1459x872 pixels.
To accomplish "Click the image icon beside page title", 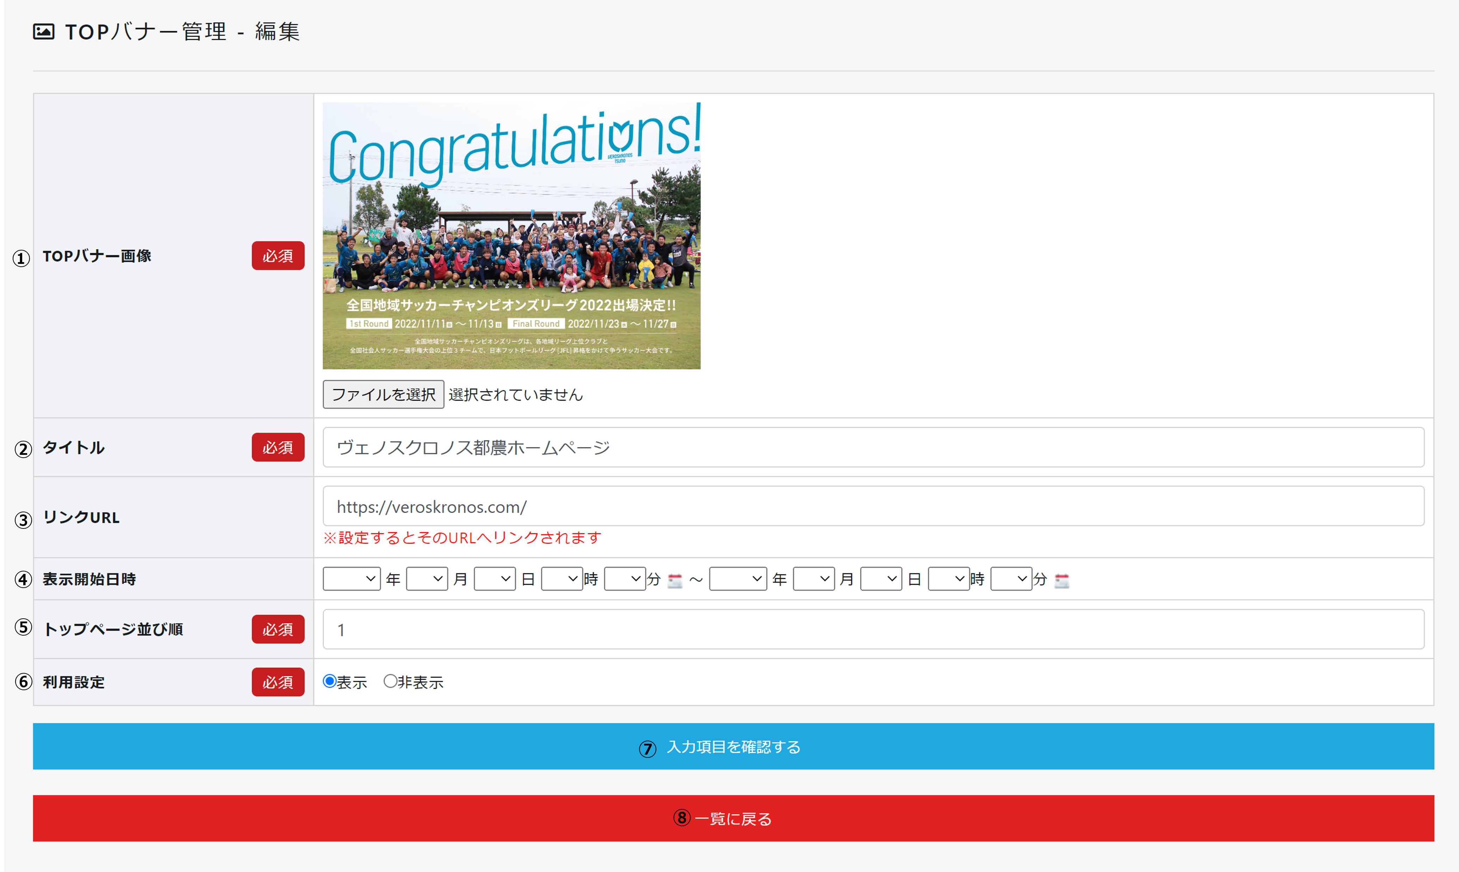I will point(43,32).
